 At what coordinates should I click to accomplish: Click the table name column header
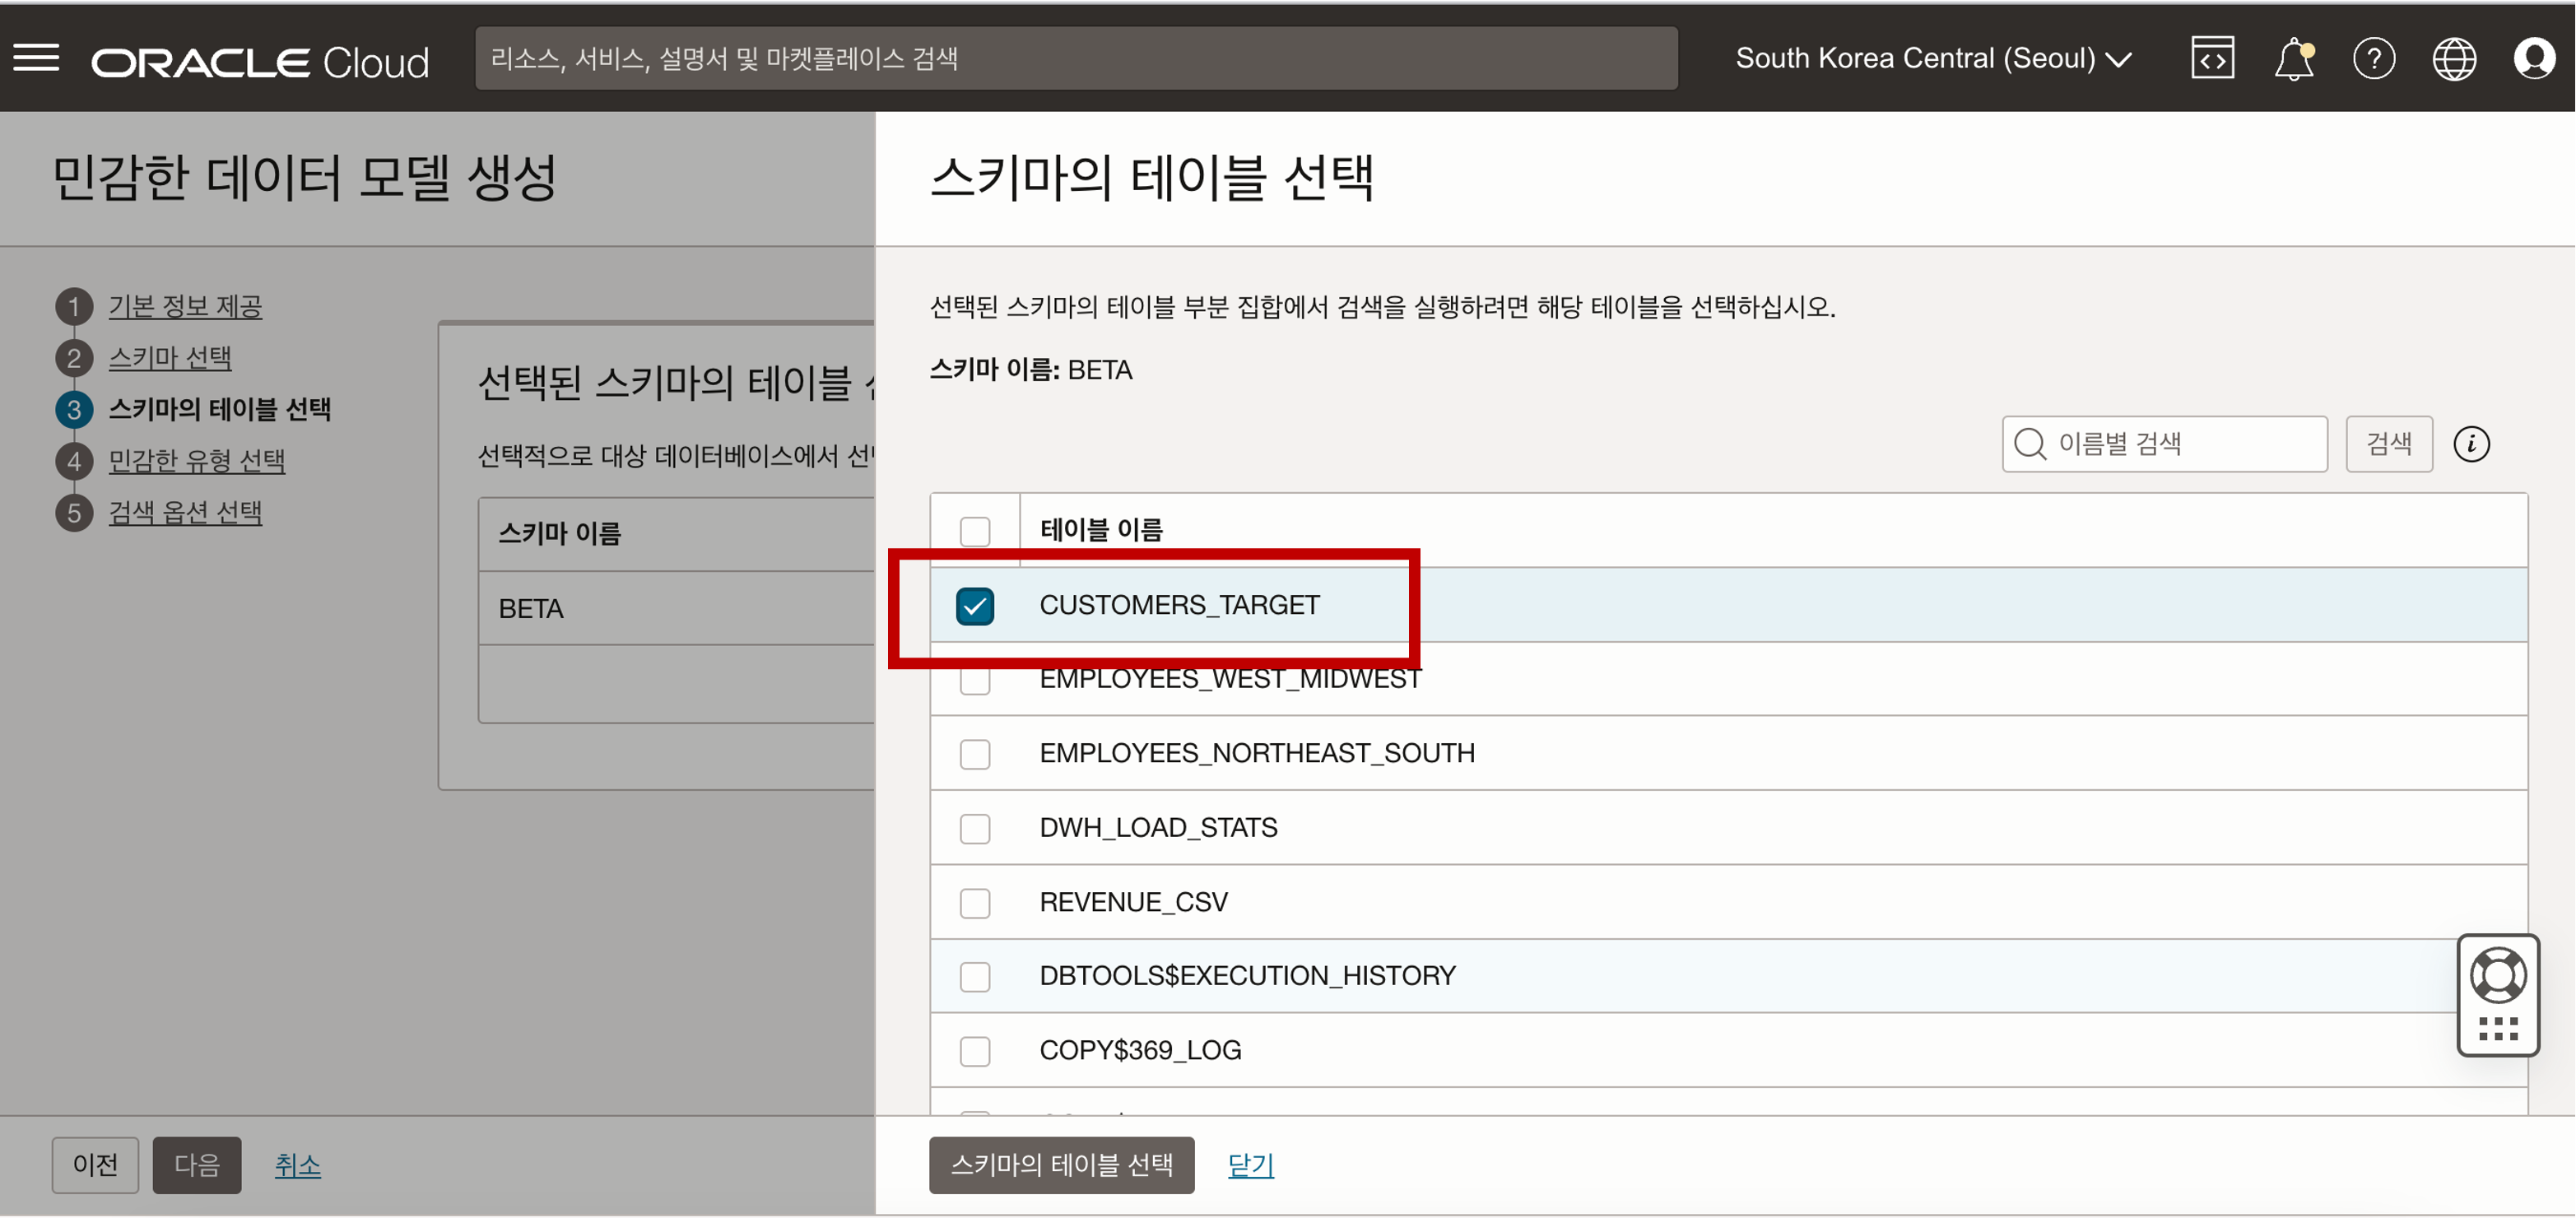pyautogui.click(x=1101, y=530)
